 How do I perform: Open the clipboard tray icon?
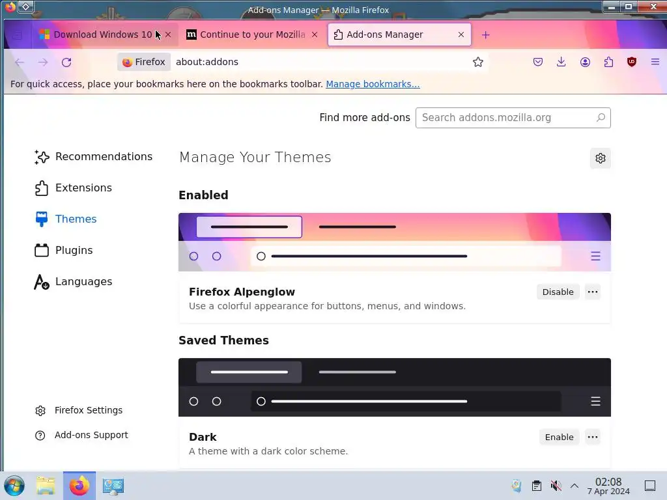click(x=537, y=486)
